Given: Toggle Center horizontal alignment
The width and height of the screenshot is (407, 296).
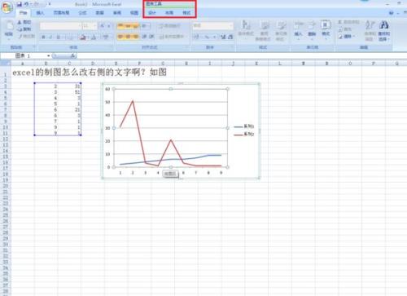Looking at the screenshot, I should click(128, 37).
